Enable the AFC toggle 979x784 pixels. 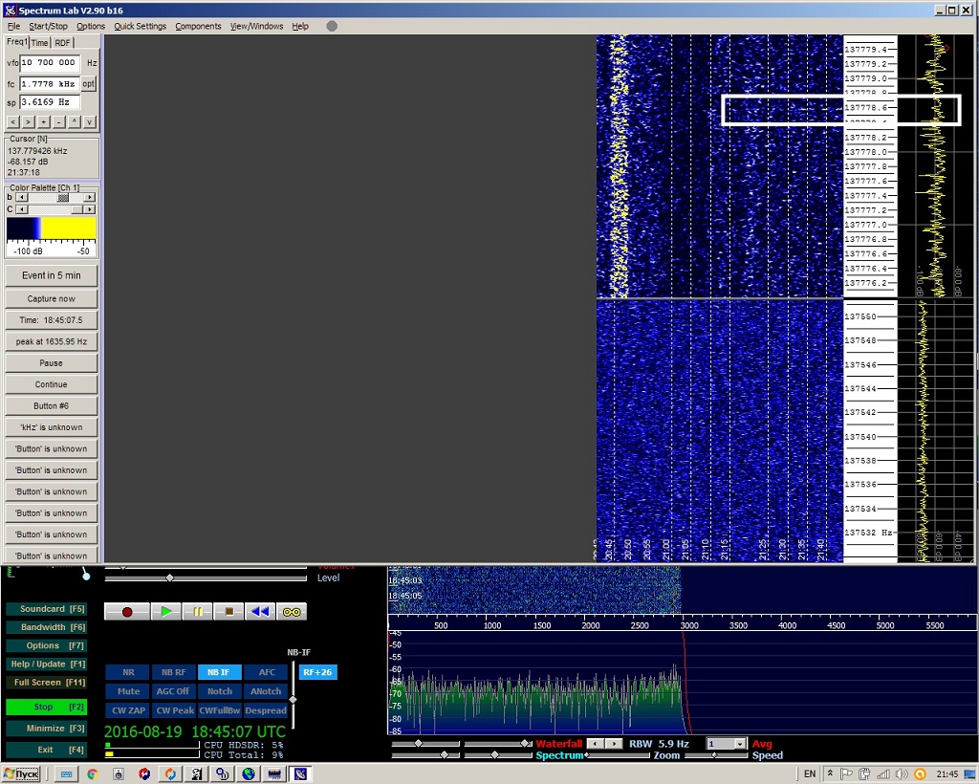pos(266,672)
